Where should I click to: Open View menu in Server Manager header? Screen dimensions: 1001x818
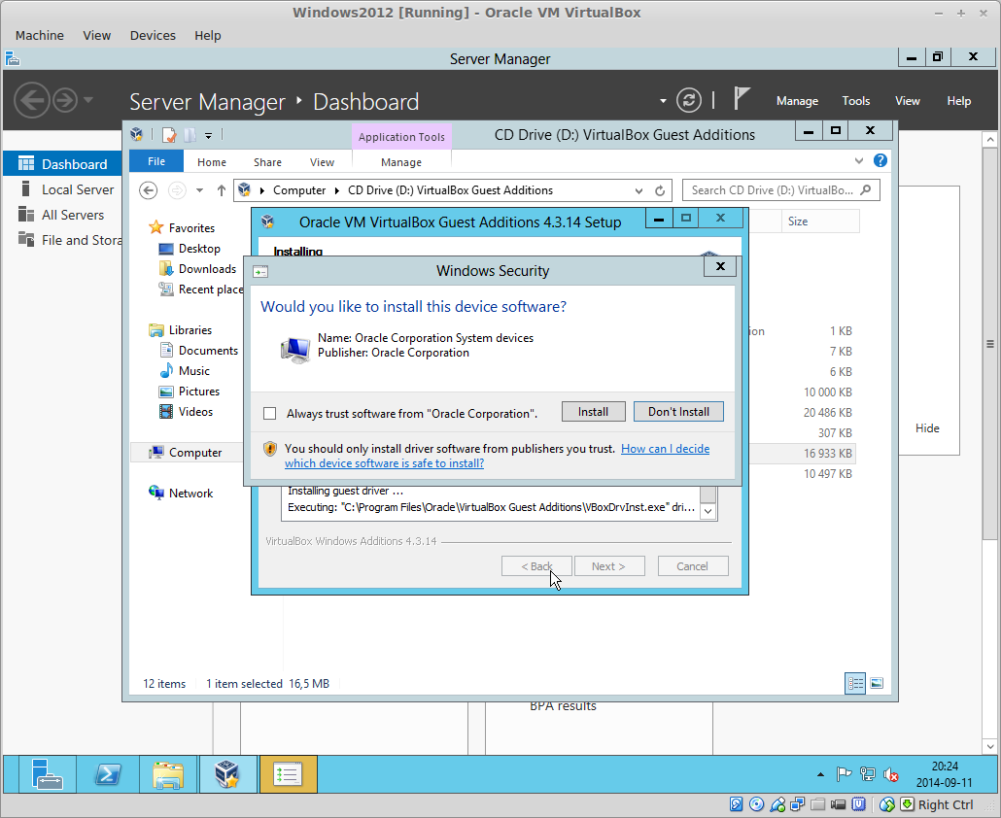click(907, 101)
